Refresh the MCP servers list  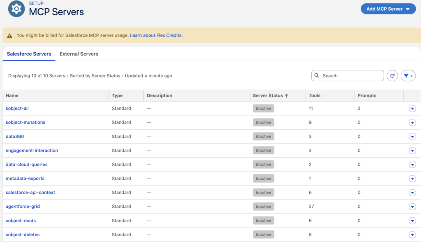[392, 76]
